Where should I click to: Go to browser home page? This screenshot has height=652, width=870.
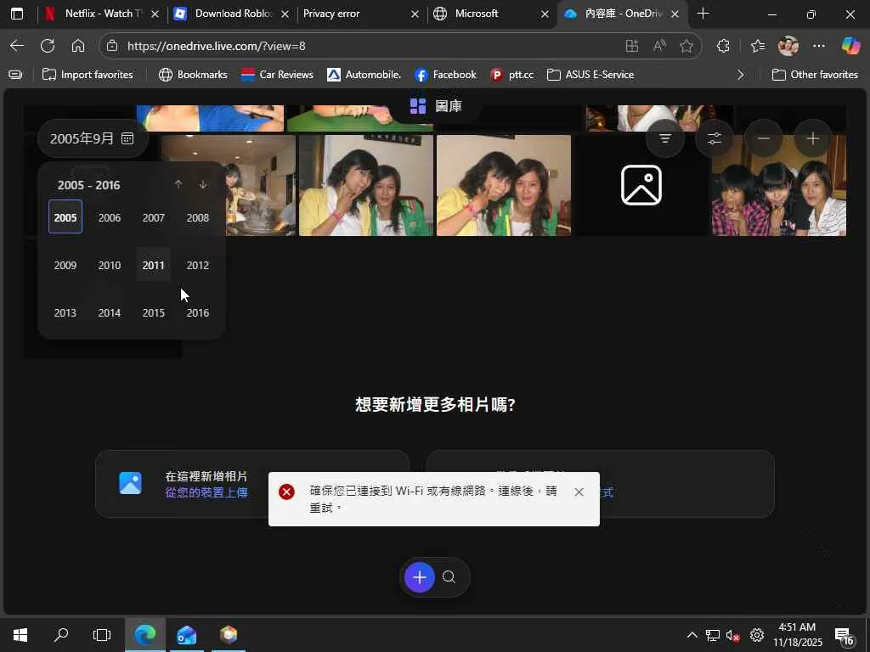78,46
